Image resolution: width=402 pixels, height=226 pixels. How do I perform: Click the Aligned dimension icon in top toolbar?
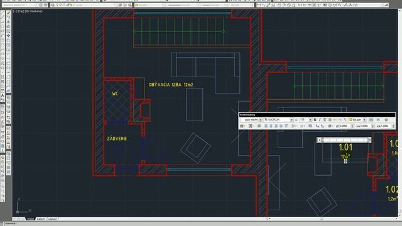(264, 5)
